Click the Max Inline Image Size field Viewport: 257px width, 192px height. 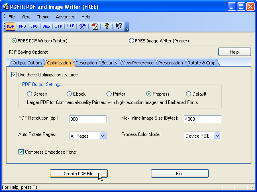202,119
